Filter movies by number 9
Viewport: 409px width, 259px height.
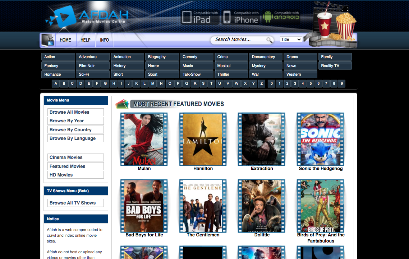click(342, 84)
